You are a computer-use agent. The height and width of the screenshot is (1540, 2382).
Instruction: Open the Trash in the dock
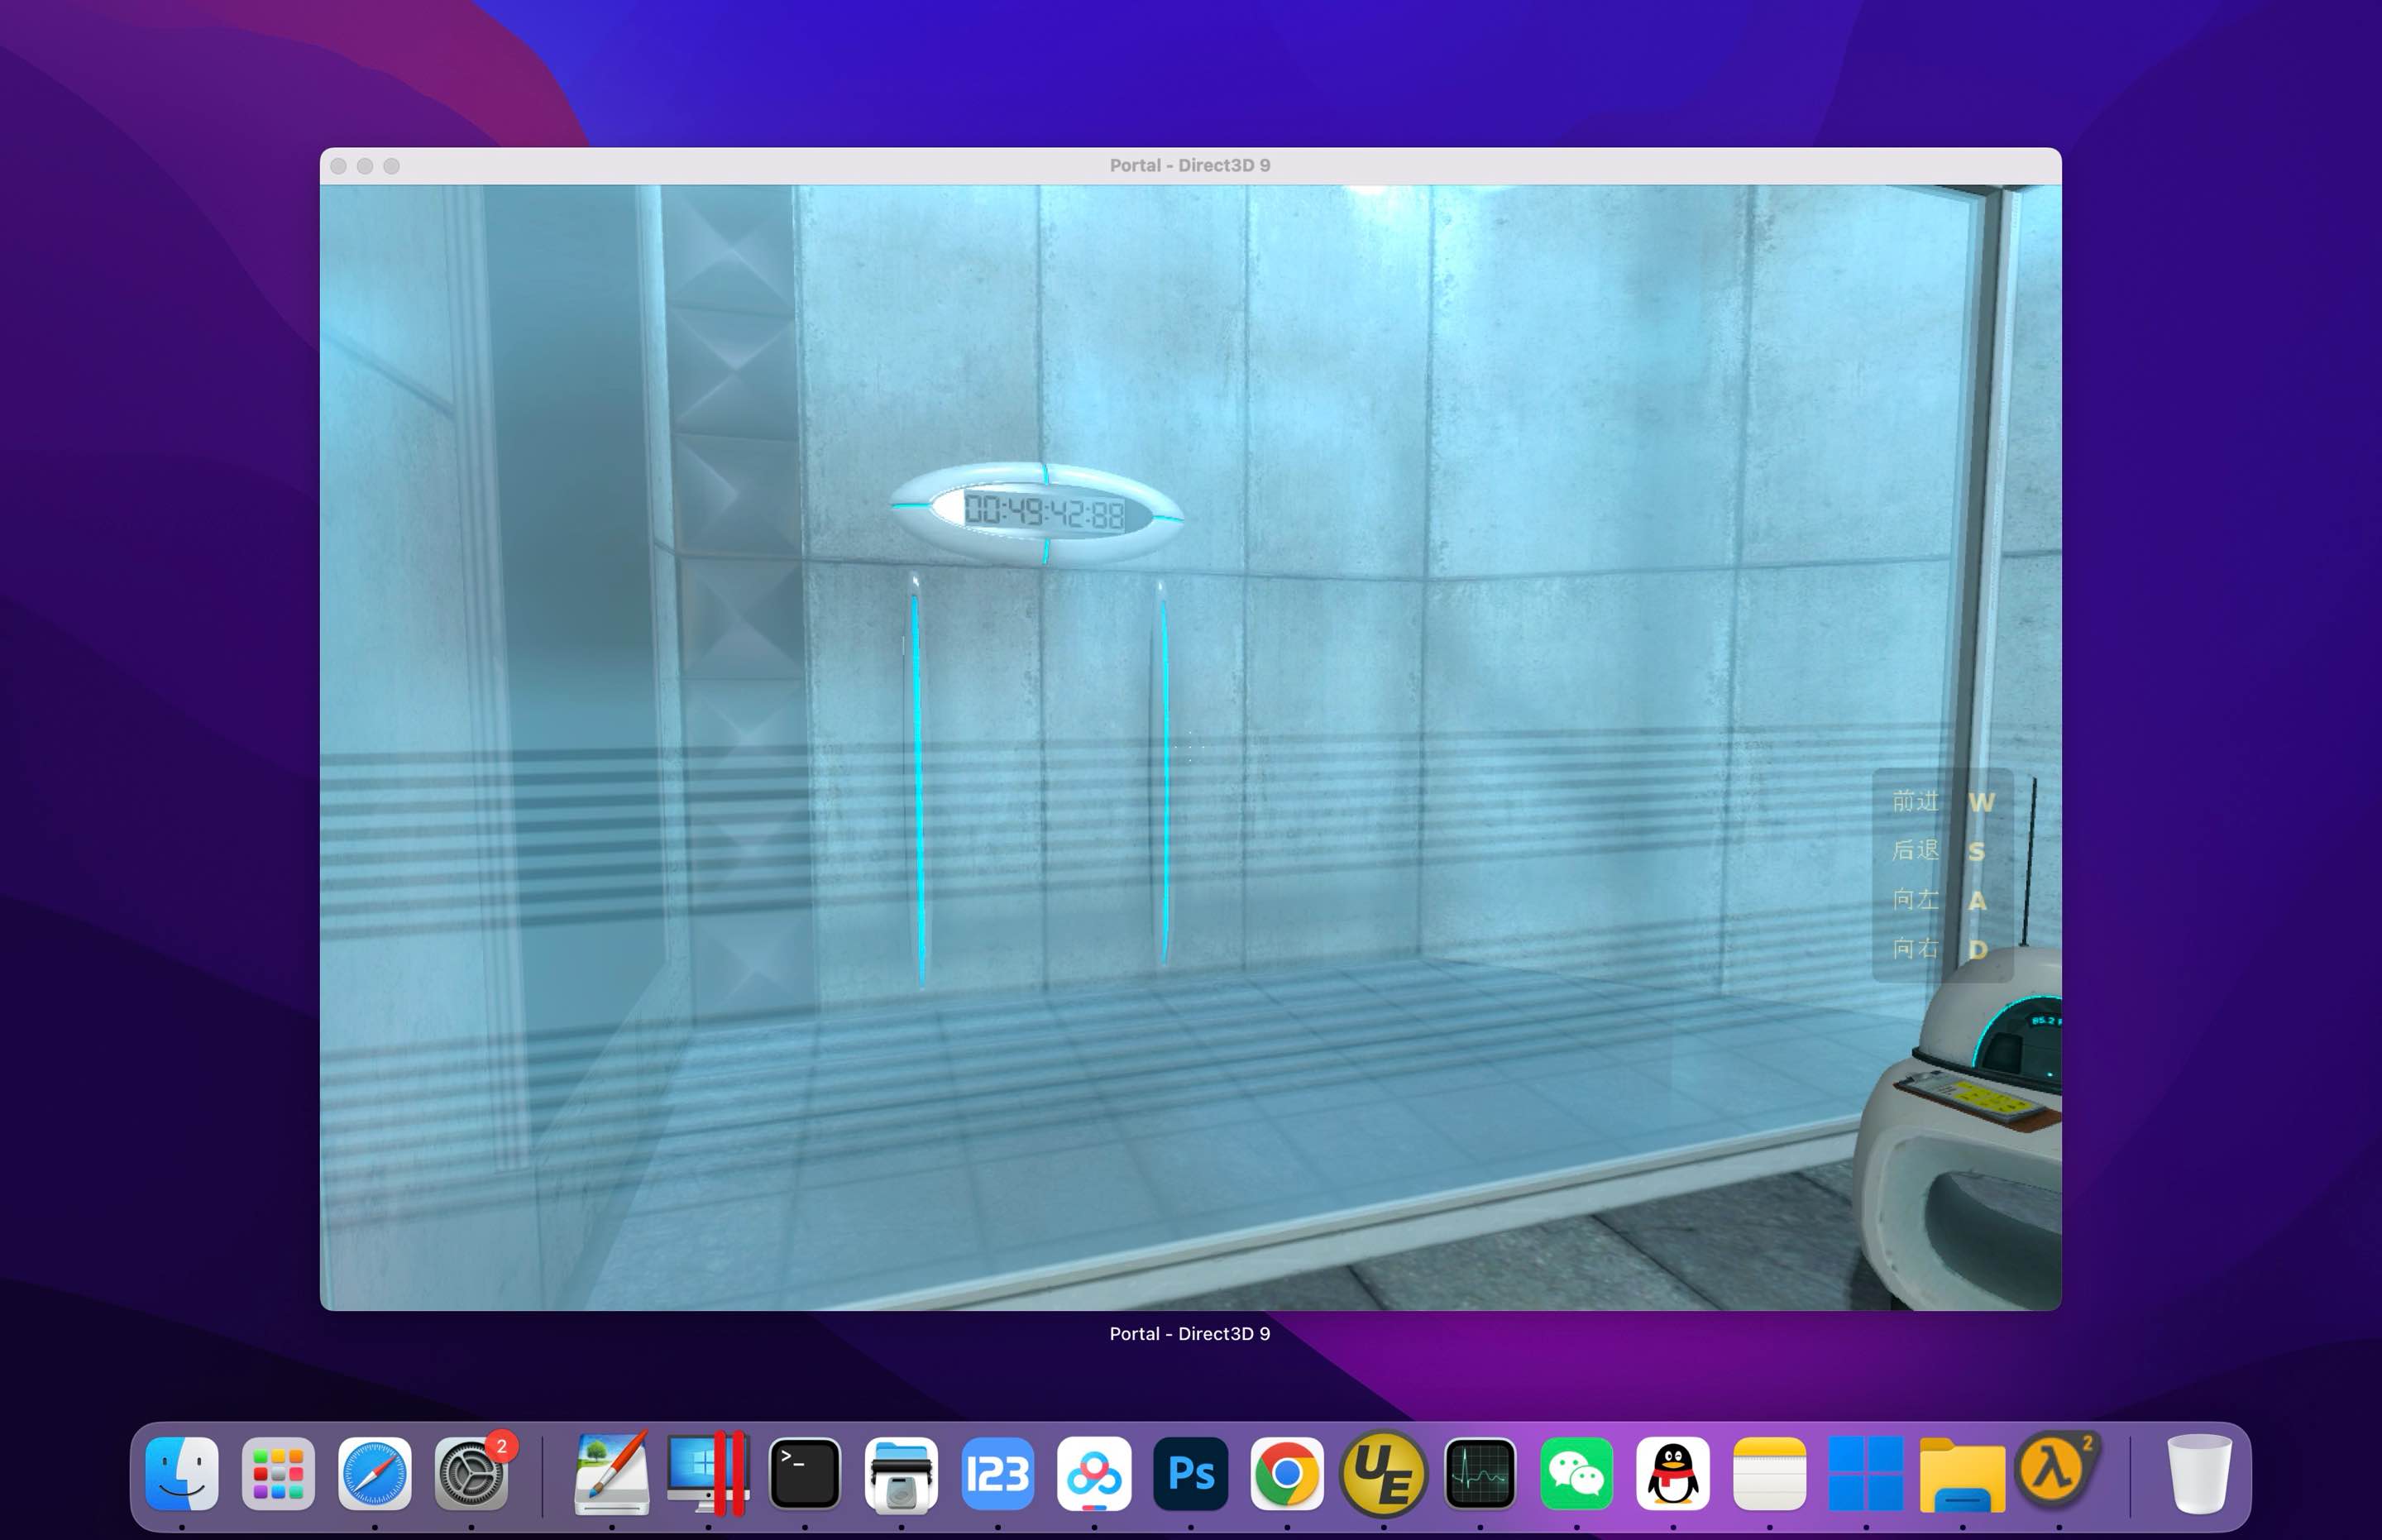click(x=2199, y=1473)
